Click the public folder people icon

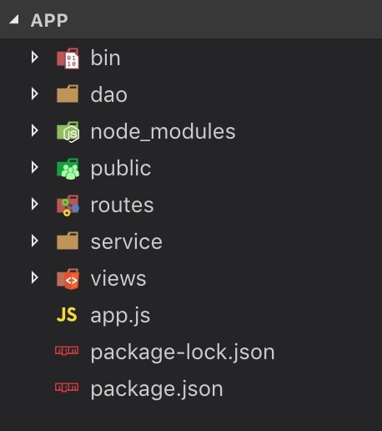68,169
